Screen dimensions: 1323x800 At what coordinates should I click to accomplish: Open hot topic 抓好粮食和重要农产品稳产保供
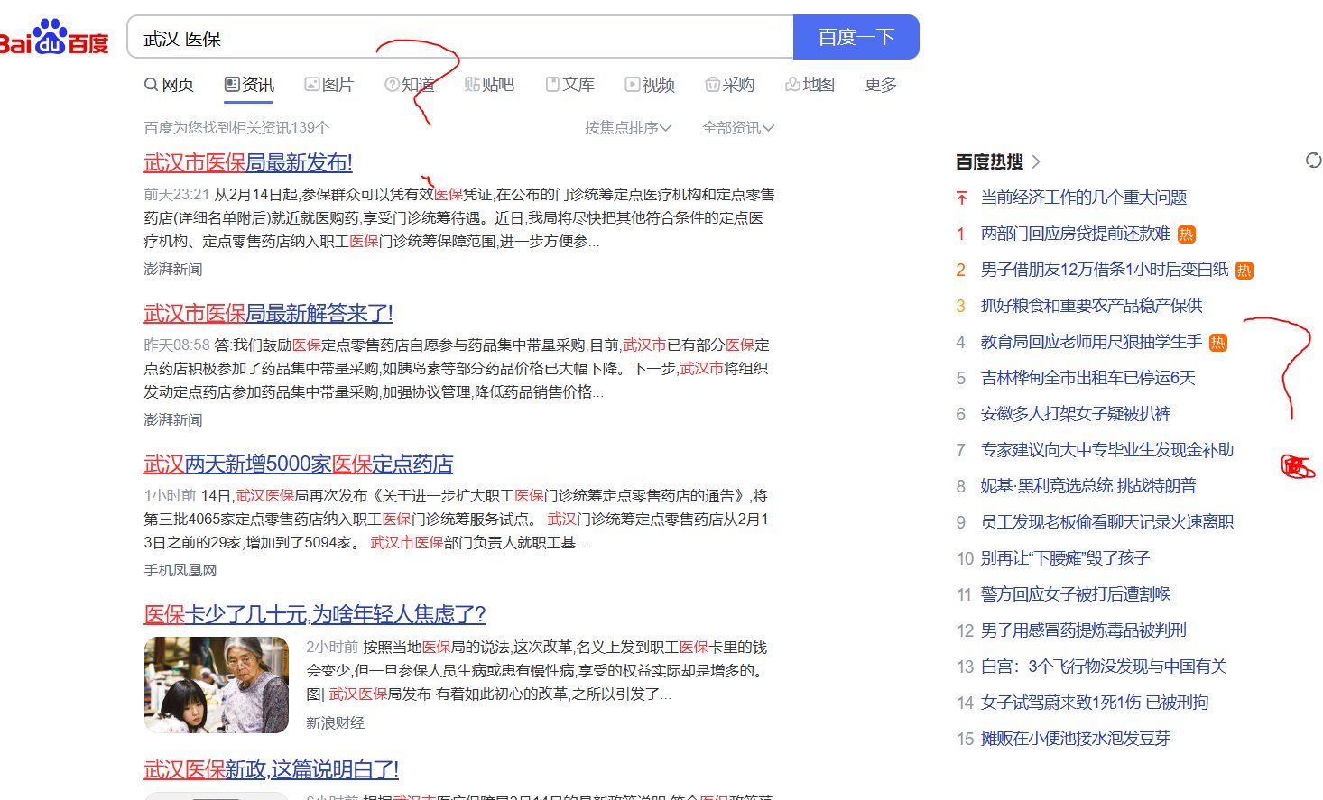pyautogui.click(x=1092, y=306)
